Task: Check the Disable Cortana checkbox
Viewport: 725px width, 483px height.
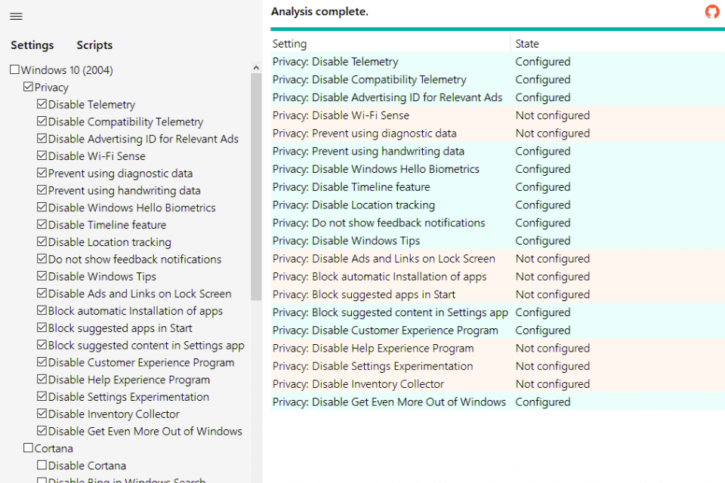Action: point(42,465)
